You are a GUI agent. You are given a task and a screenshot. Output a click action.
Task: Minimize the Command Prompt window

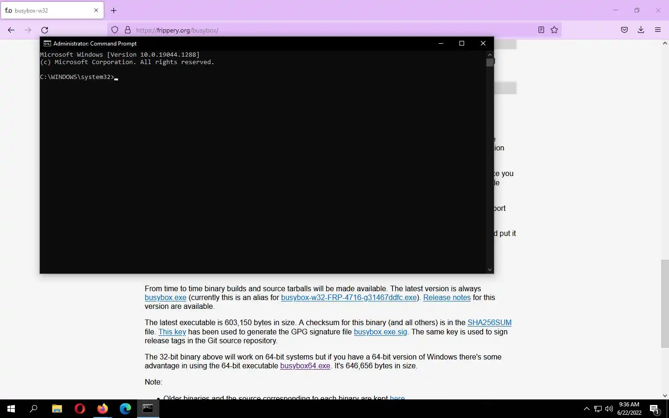[441, 43]
